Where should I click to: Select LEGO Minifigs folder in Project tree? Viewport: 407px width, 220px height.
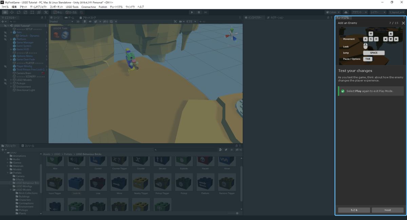pyautogui.click(x=24, y=186)
